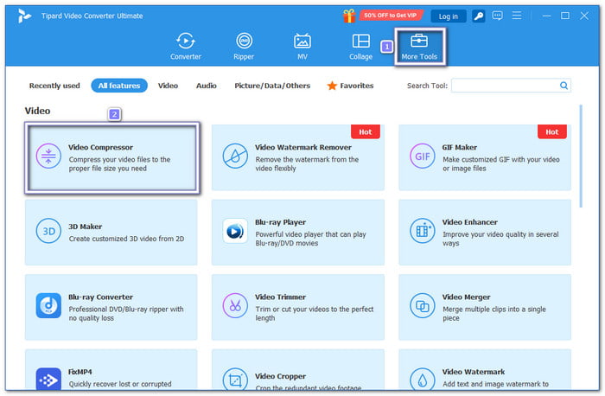Maximize the Tipard window
This screenshot has height=396, width=605.
coord(565,16)
